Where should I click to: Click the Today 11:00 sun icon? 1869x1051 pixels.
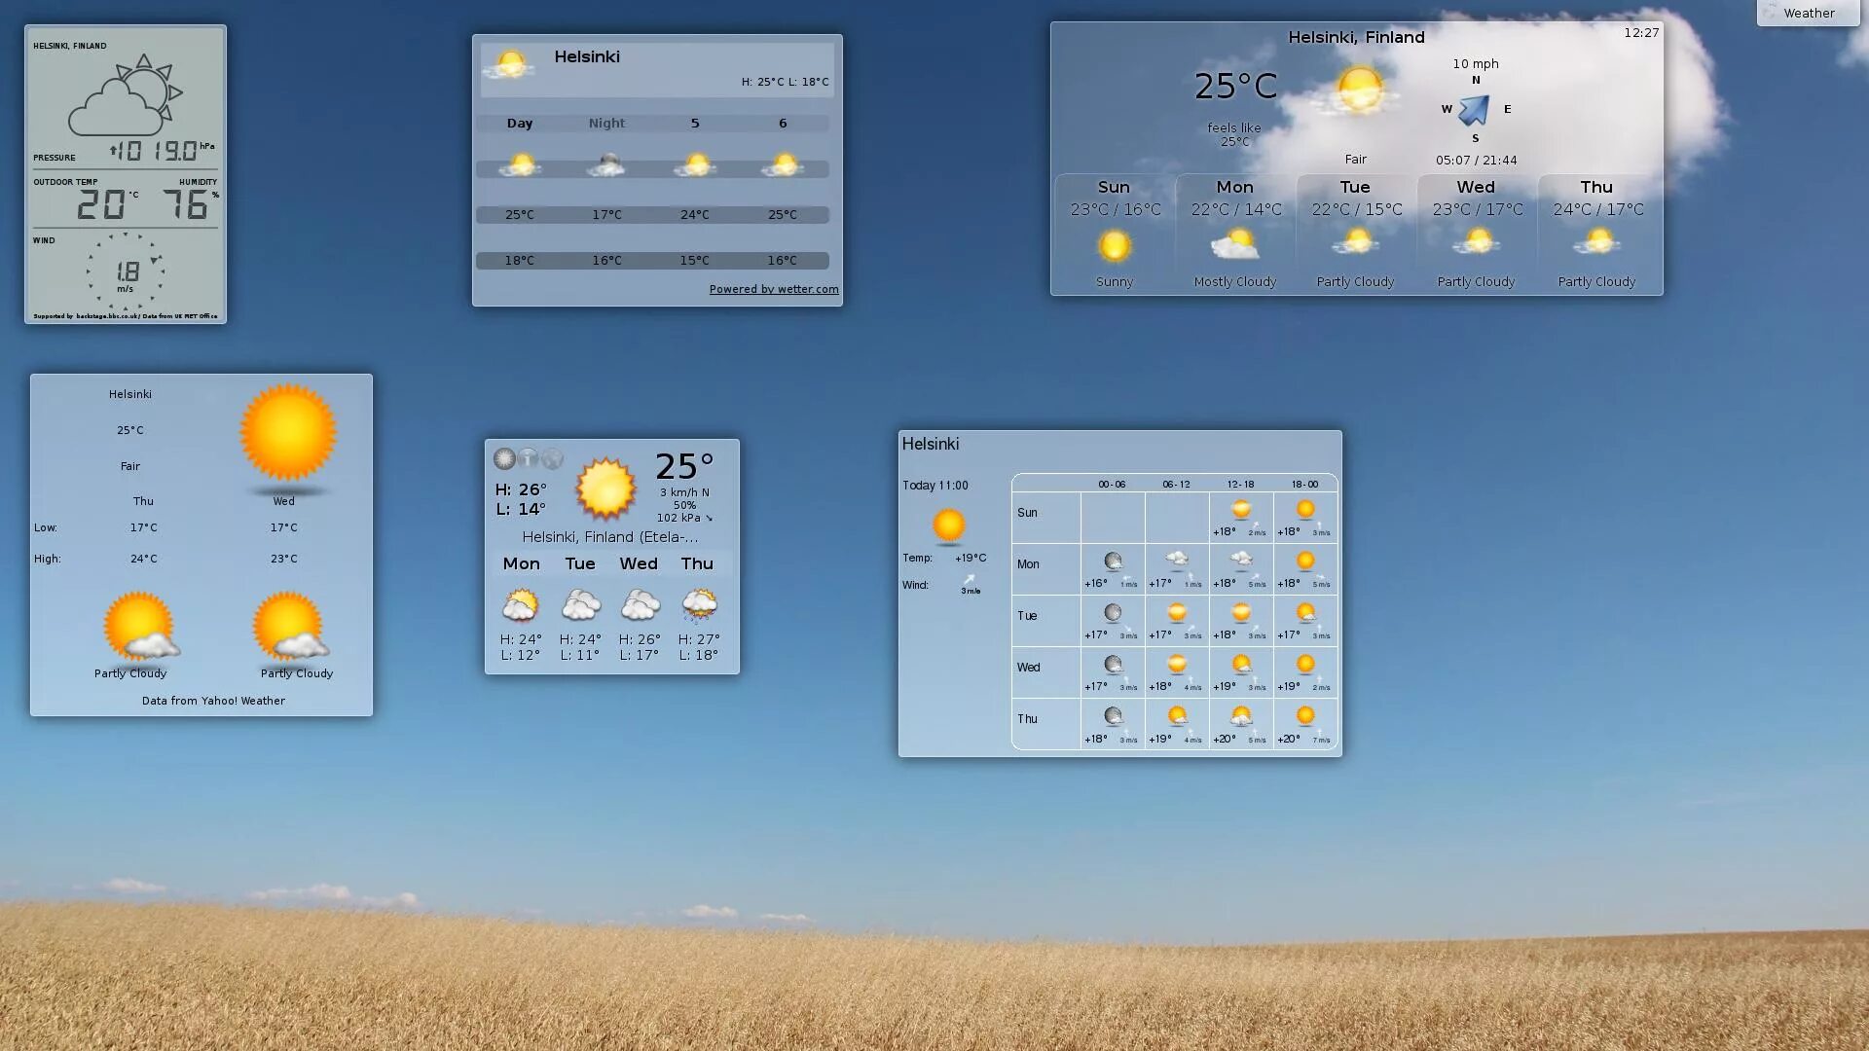click(x=948, y=525)
